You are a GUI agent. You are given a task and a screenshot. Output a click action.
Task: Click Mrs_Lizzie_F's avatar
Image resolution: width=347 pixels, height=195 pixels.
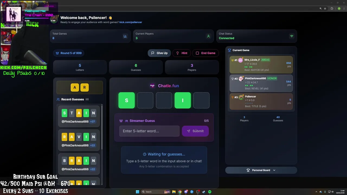(240, 60)
